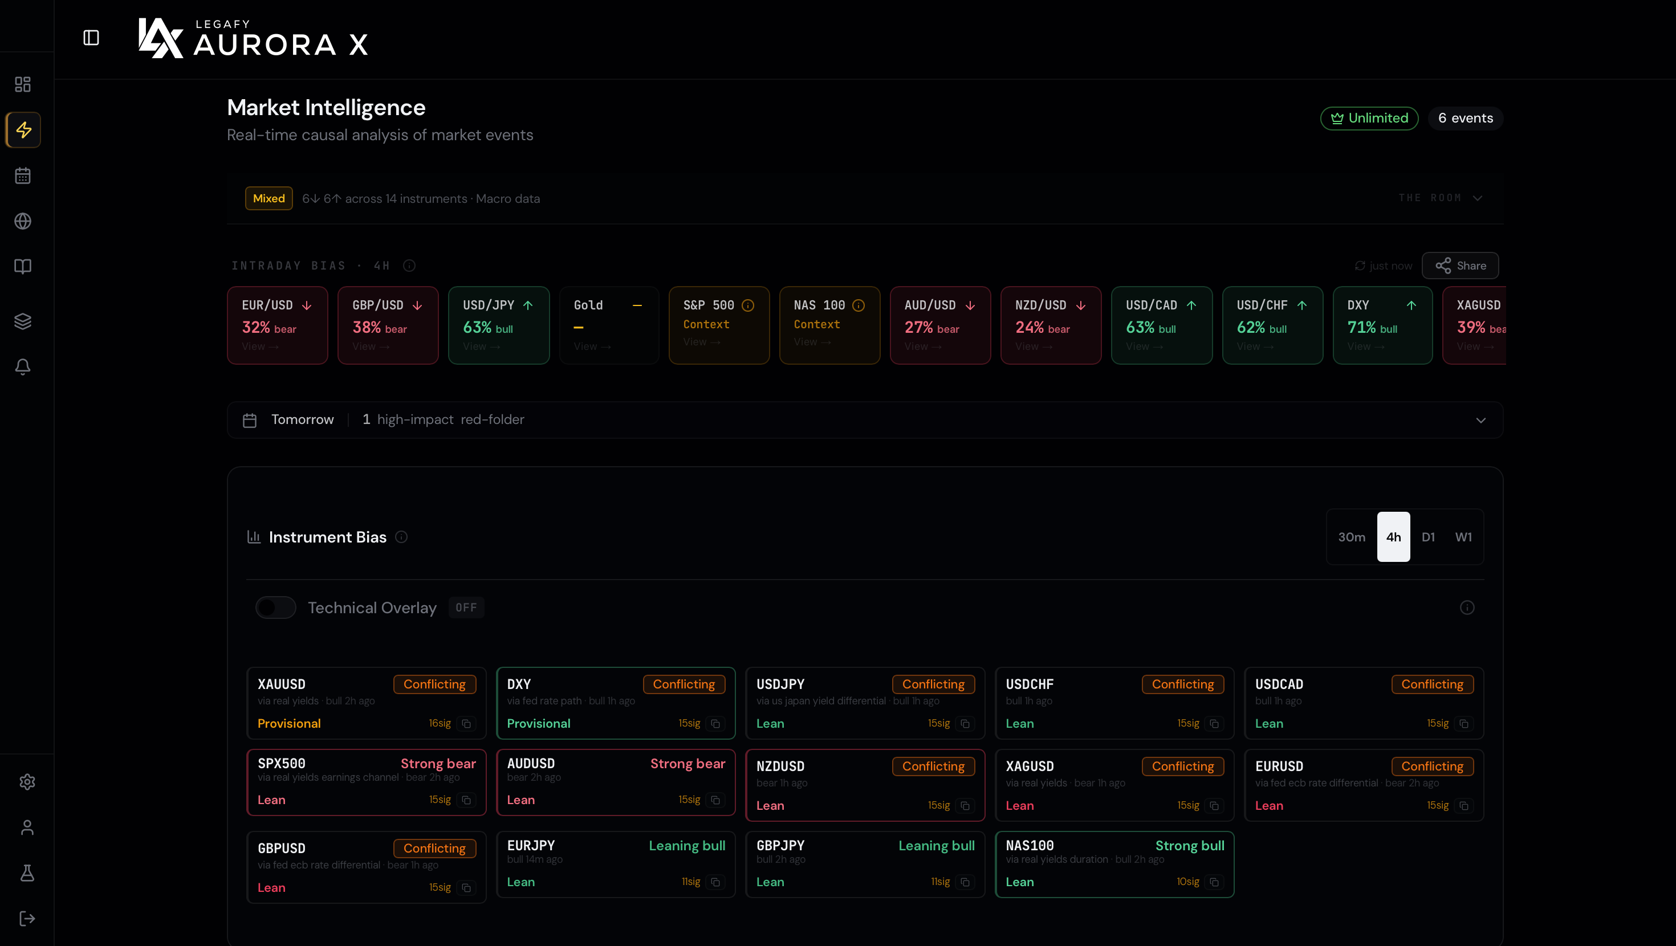The width and height of the screenshot is (1676, 946).
Task: Open View link on S&P 500 card
Action: point(702,342)
